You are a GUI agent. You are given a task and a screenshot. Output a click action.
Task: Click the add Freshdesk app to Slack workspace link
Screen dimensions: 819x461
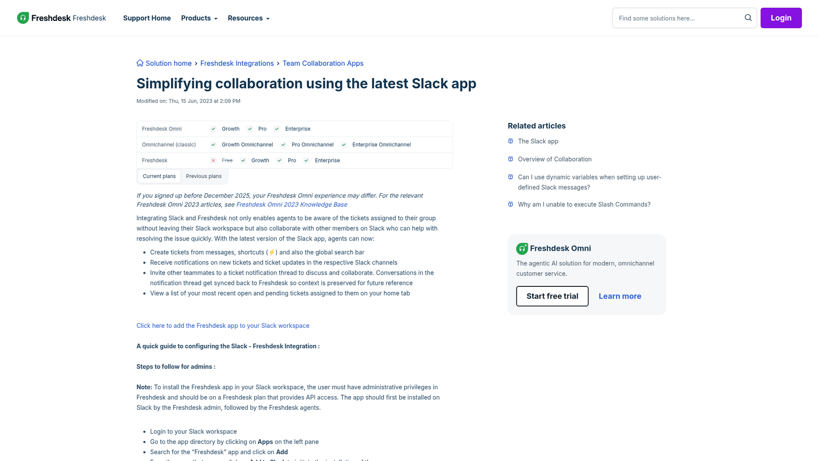[x=223, y=325]
